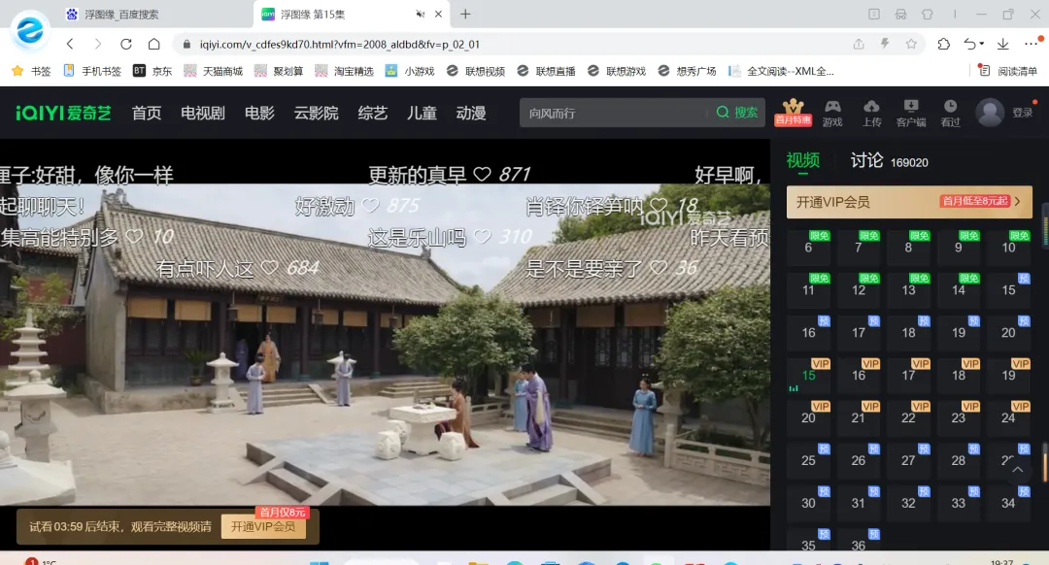This screenshot has height=565, width=1049.
Task: Open a new browser tab with plus icon
Action: 465,14
